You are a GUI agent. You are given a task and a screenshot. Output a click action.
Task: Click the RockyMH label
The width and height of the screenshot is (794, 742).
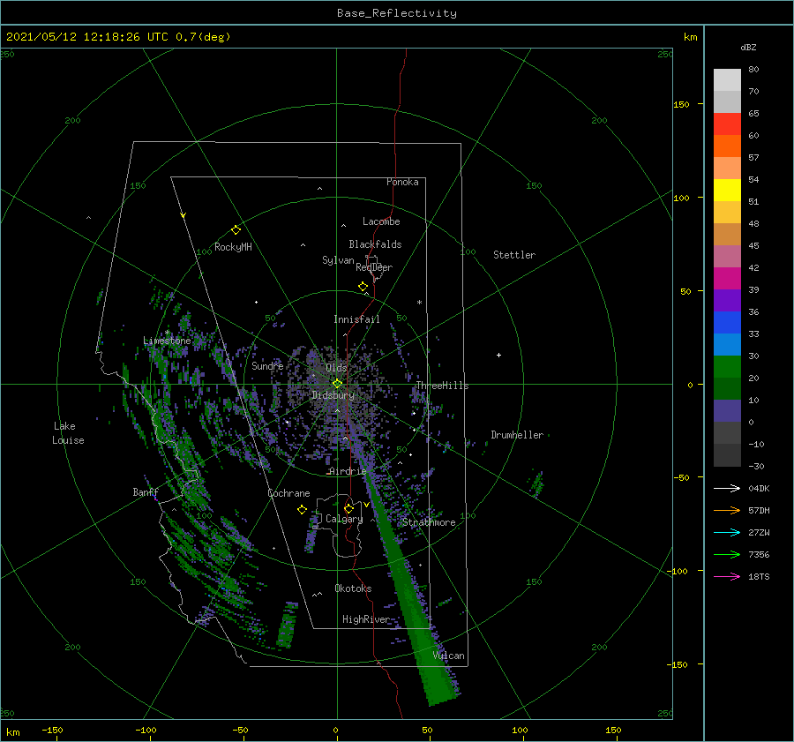233,247
